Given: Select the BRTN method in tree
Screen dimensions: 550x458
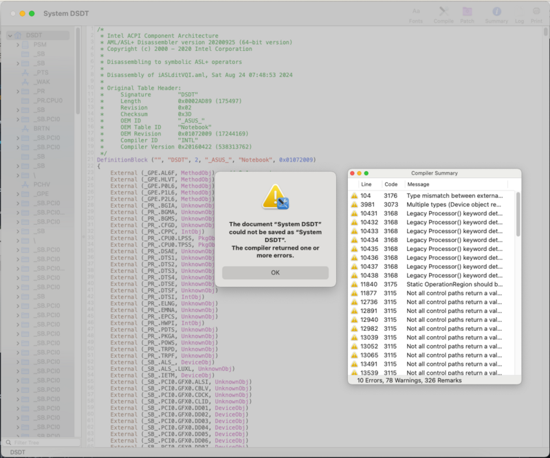Looking at the screenshot, I should pyautogui.click(x=41, y=128).
